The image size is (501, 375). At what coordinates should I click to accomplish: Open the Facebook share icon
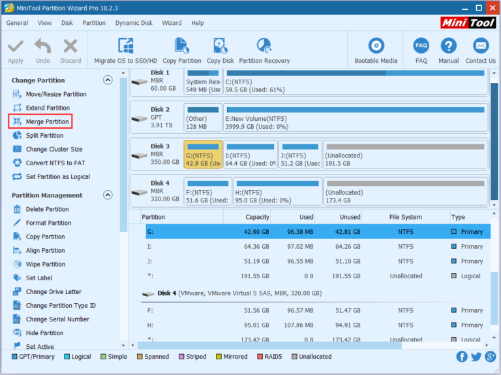coord(462,357)
